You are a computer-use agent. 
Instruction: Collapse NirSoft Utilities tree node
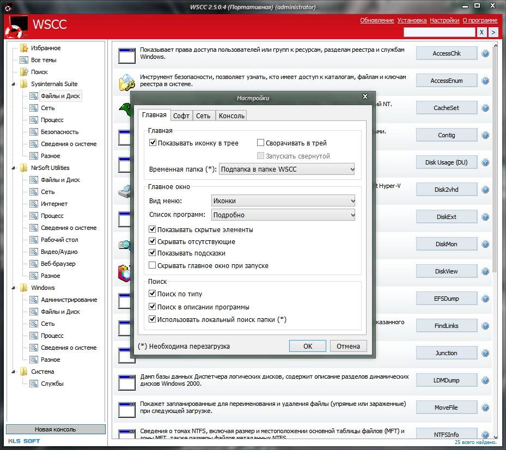point(14,168)
